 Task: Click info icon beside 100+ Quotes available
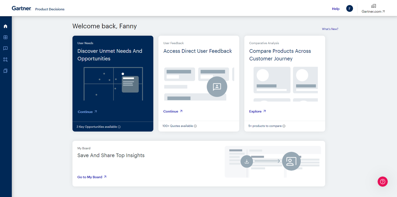[x=195, y=126]
